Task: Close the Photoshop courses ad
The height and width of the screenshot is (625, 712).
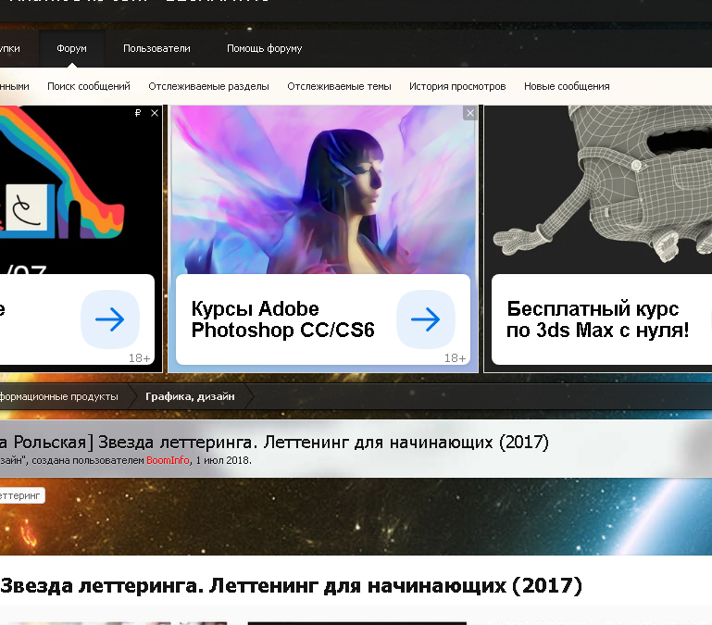Action: click(x=470, y=113)
